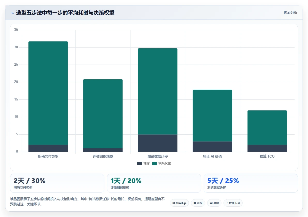Toggle the 决策权重 legend item
Screen dimensions: 308x217
pos(161,163)
